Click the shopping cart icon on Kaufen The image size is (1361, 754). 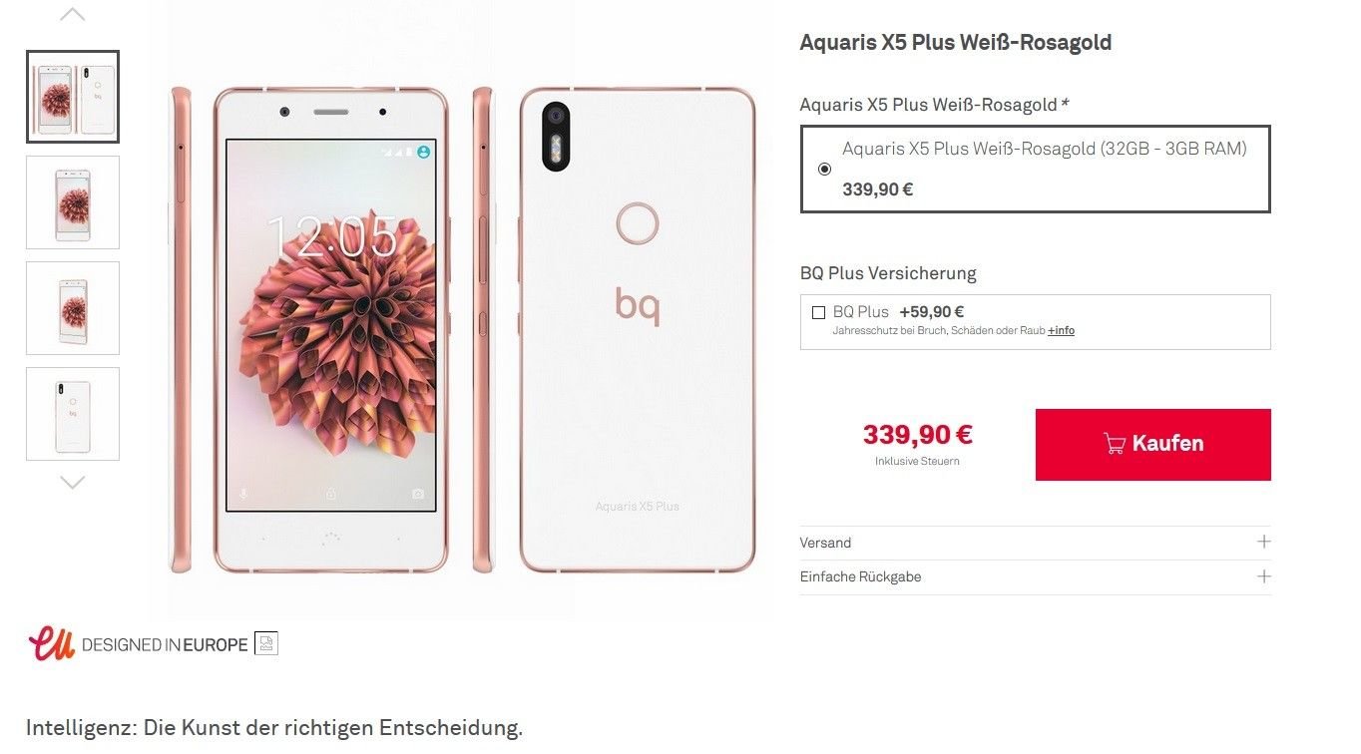pos(1115,444)
